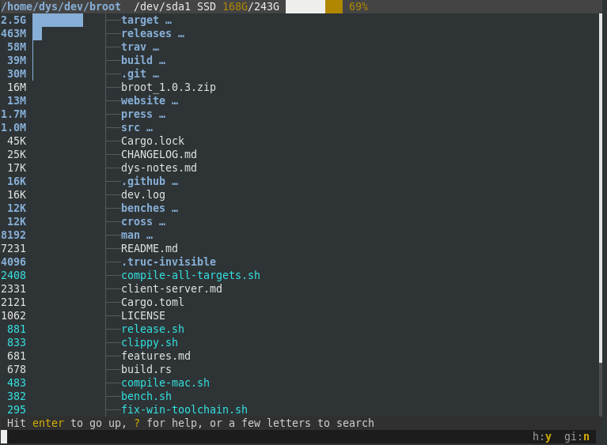Expand ellipsis next to target

click(x=169, y=22)
